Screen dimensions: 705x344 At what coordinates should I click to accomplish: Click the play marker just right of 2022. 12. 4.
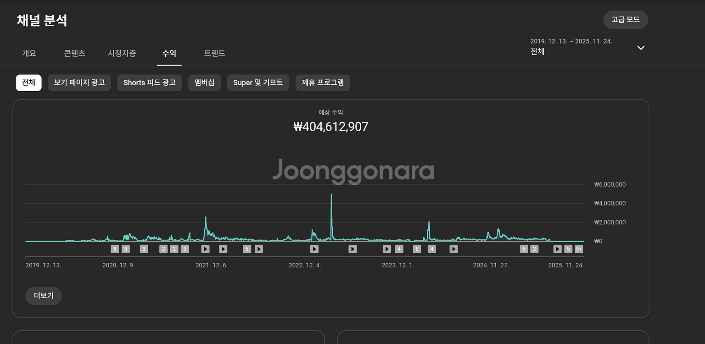(x=314, y=249)
